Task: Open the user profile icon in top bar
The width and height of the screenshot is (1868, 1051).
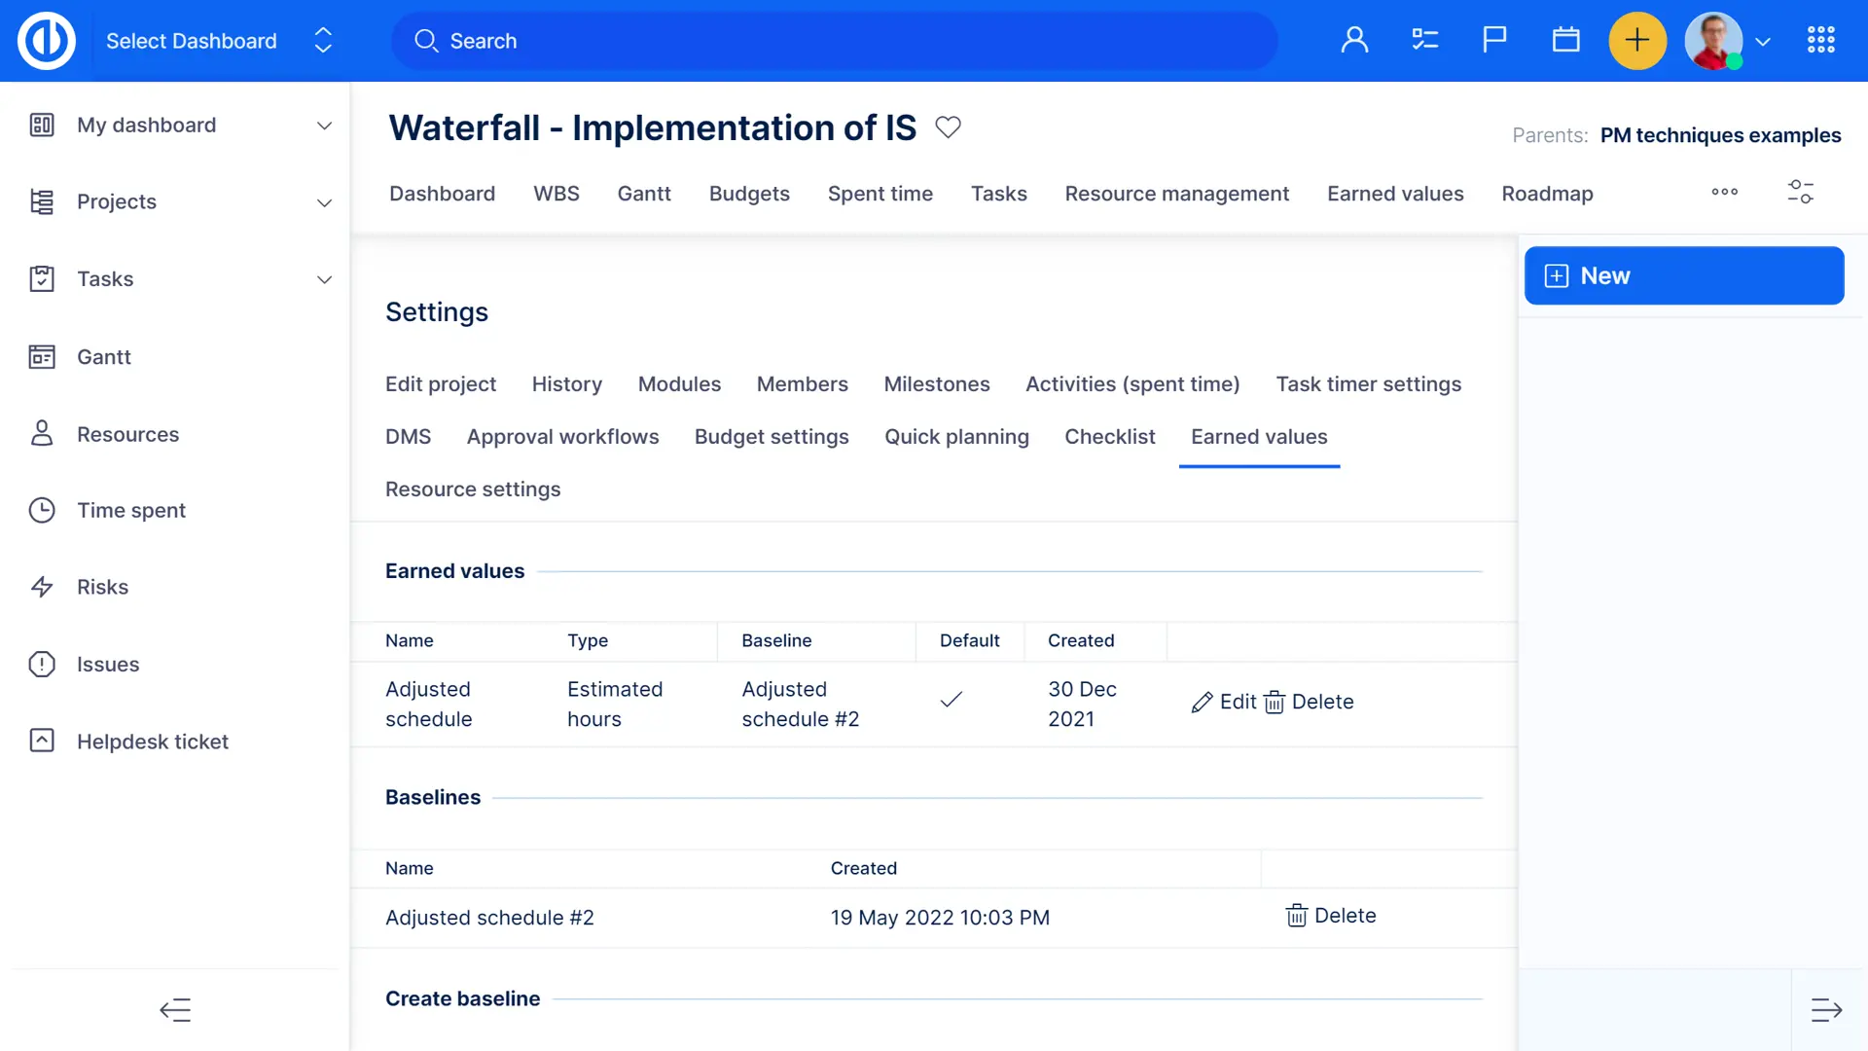Action: (1354, 41)
